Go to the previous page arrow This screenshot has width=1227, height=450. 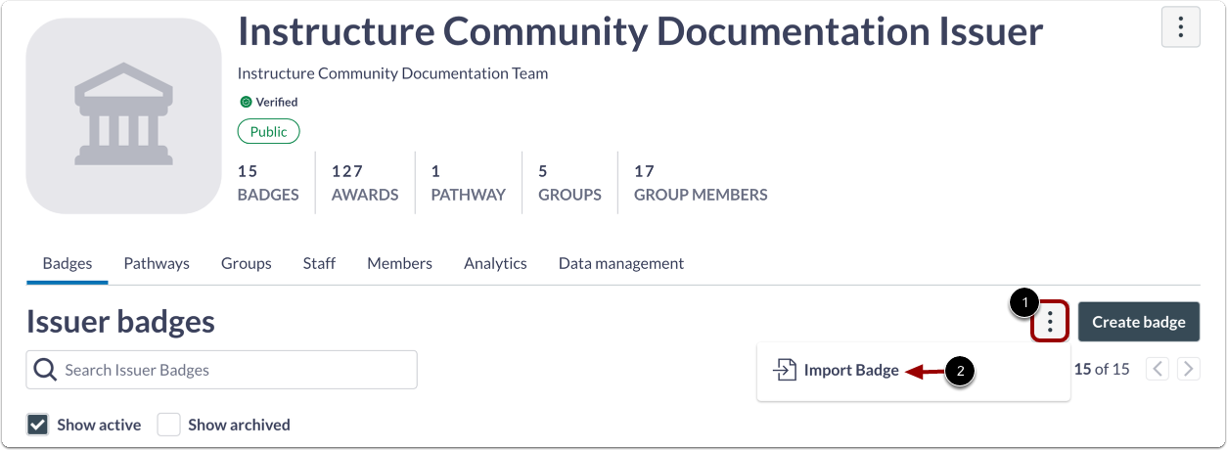pos(1158,369)
